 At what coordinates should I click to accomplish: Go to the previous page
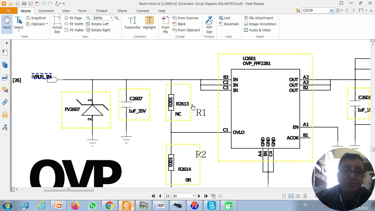(x=160, y=196)
